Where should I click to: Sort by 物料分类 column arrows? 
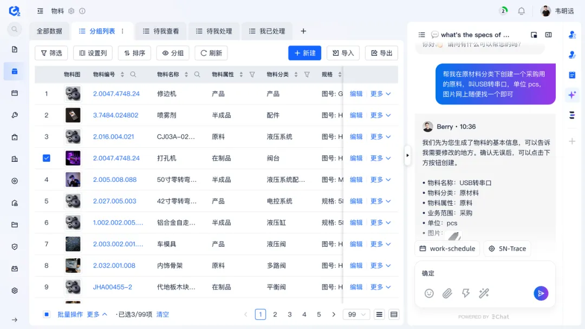tap(296, 75)
